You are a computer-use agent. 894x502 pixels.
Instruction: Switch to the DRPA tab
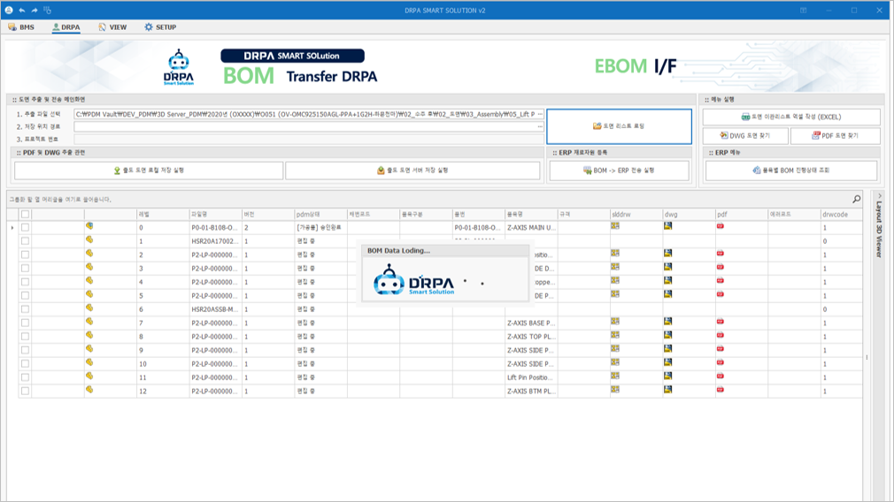point(66,27)
